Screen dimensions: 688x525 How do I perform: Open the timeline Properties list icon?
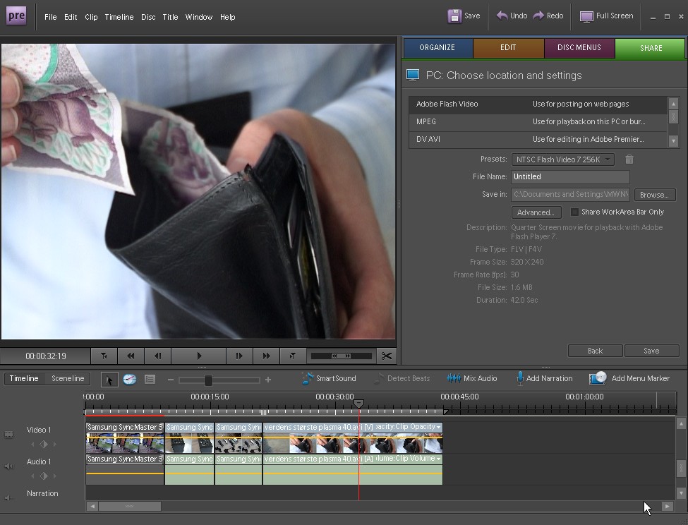pyautogui.click(x=150, y=379)
